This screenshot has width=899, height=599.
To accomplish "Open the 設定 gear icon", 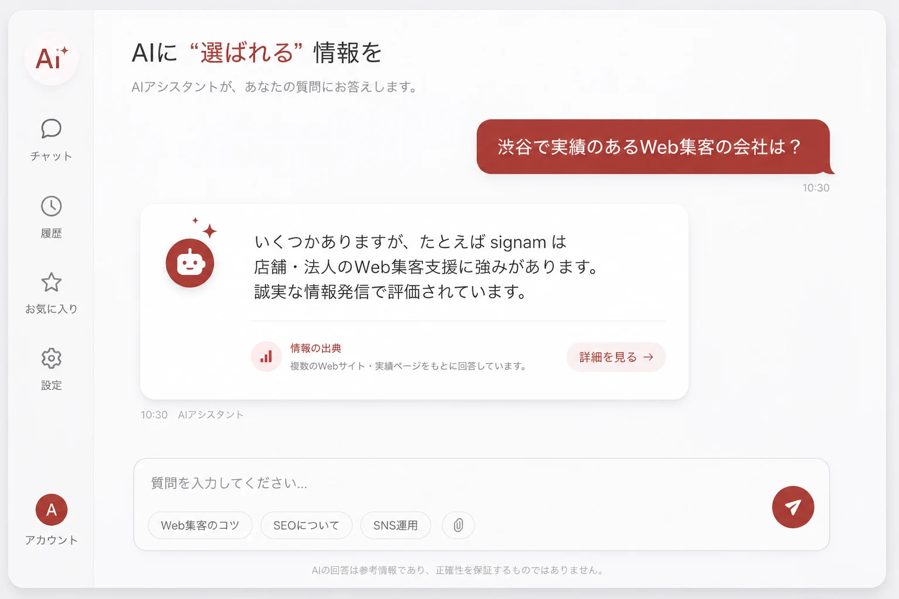I will tap(52, 358).
